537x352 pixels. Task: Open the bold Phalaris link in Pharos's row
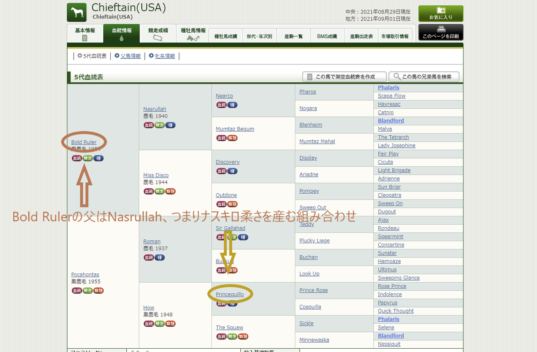coord(388,88)
